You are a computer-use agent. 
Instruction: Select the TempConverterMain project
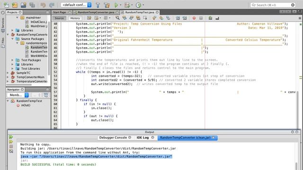click(30, 77)
